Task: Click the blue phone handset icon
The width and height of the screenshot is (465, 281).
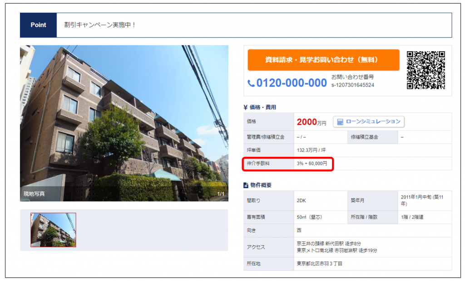Action: coord(251,83)
